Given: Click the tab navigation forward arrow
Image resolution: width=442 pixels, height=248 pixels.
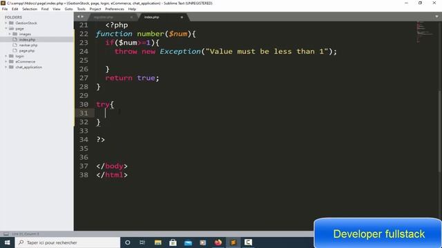Looking at the screenshot, I should coord(82,17).
